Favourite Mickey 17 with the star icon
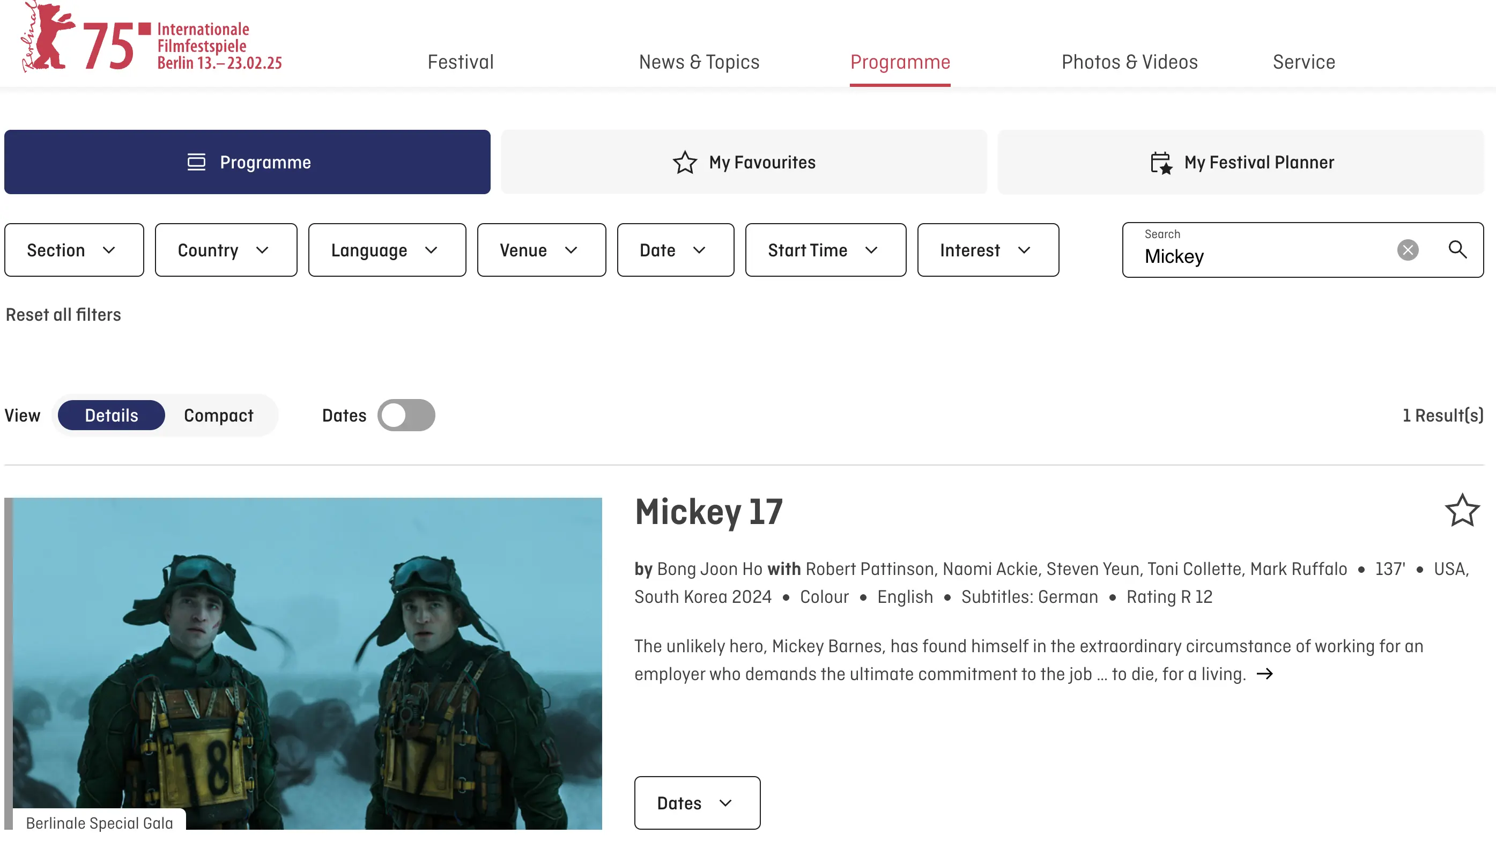The height and width of the screenshot is (841, 1496). point(1461,511)
